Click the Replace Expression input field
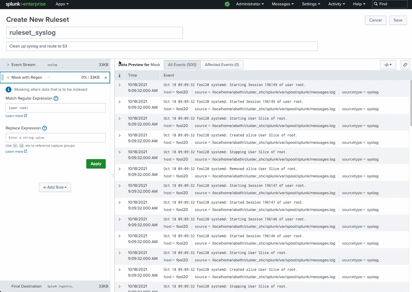This screenshot has height=292, width=412. [x=56, y=138]
